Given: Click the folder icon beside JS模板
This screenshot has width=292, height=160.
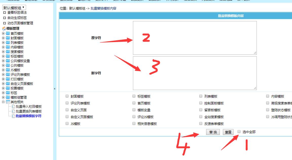Looking at the screenshot, I should coord(8,70).
